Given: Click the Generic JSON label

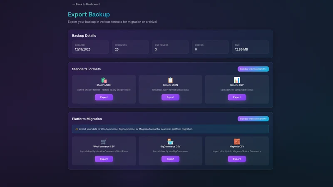Looking at the screenshot, I should [170, 85].
